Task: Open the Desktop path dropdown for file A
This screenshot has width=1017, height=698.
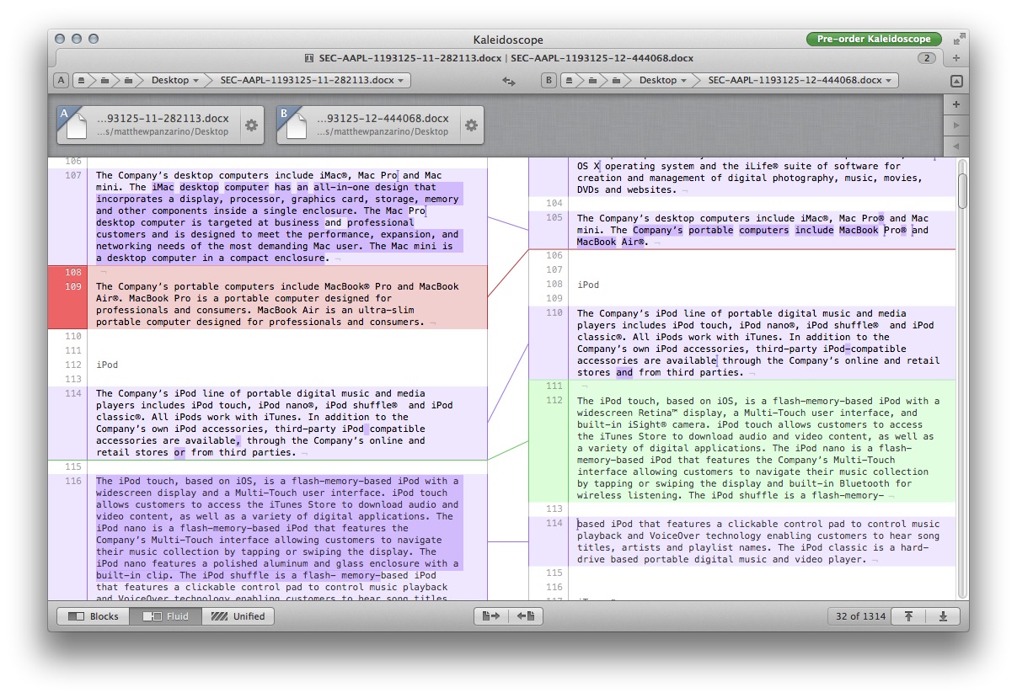Action: click(x=174, y=81)
